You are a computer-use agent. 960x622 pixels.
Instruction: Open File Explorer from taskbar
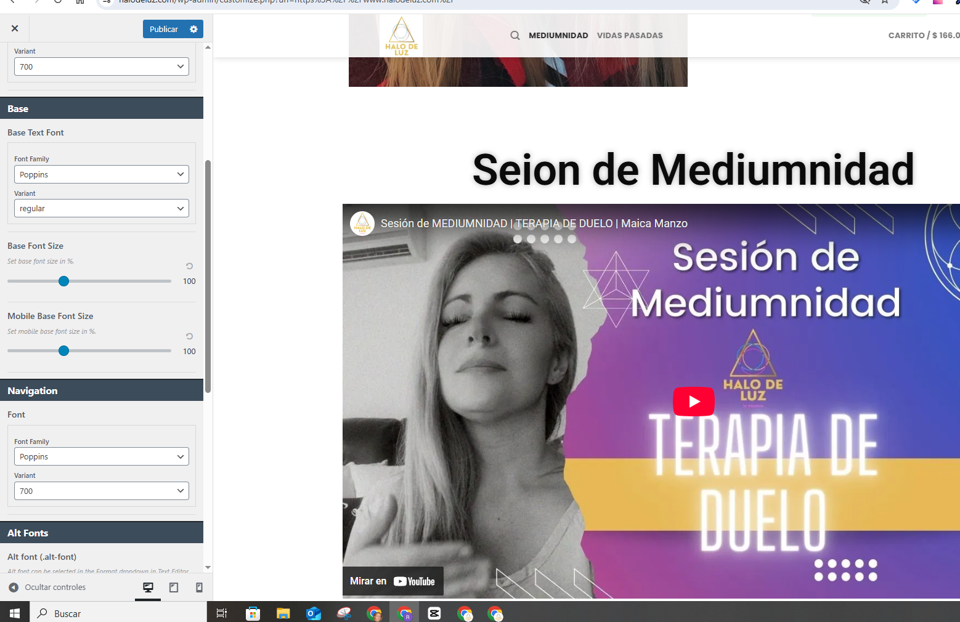point(283,613)
